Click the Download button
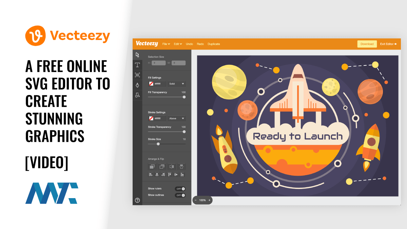The image size is (407, 229). point(367,44)
